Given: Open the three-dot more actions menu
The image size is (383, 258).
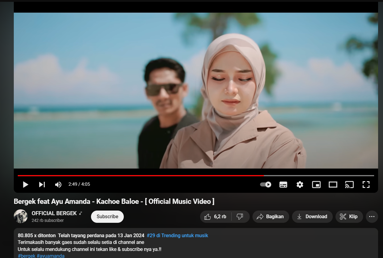Looking at the screenshot, I should click(372, 217).
